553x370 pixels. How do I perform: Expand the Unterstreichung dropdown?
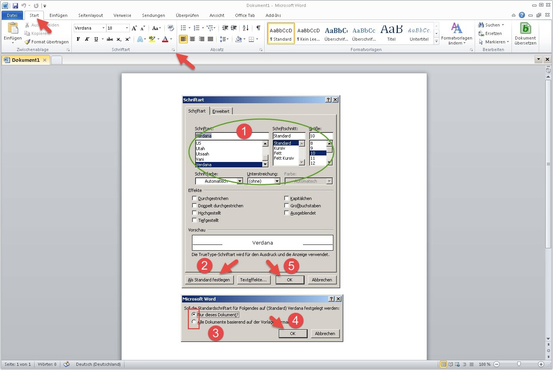pyautogui.click(x=277, y=181)
